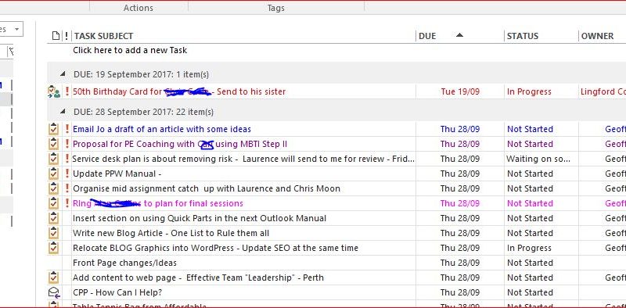The width and height of the screenshot is (626, 308).
Task: Click the DUE column ascending sort arrow
Action: point(459,35)
